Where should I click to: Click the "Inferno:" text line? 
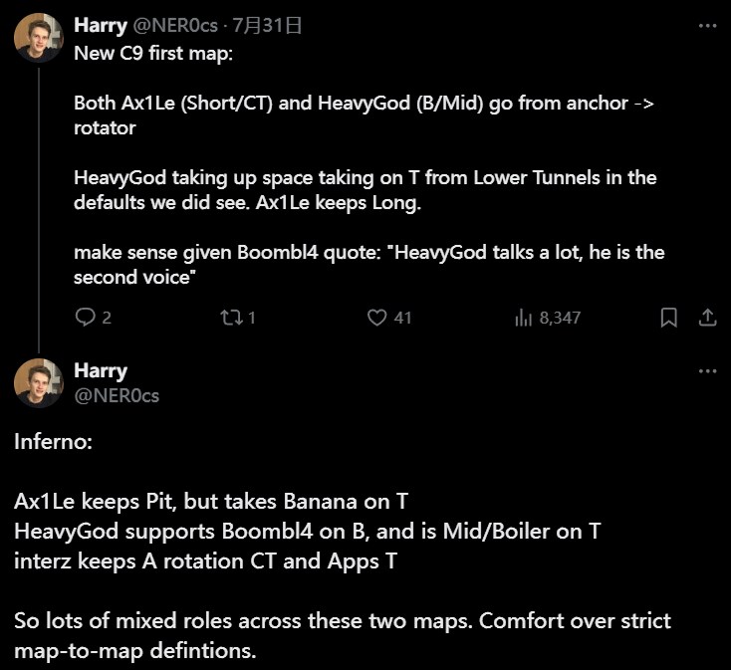point(53,441)
